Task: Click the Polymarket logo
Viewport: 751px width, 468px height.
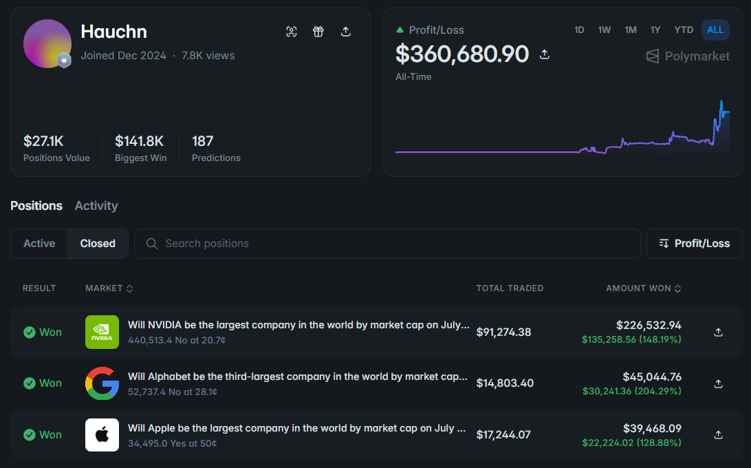Action: (x=688, y=56)
